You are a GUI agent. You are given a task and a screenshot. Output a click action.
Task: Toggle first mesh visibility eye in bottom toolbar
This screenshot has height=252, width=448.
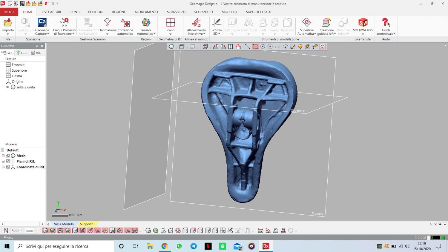click(x=45, y=231)
